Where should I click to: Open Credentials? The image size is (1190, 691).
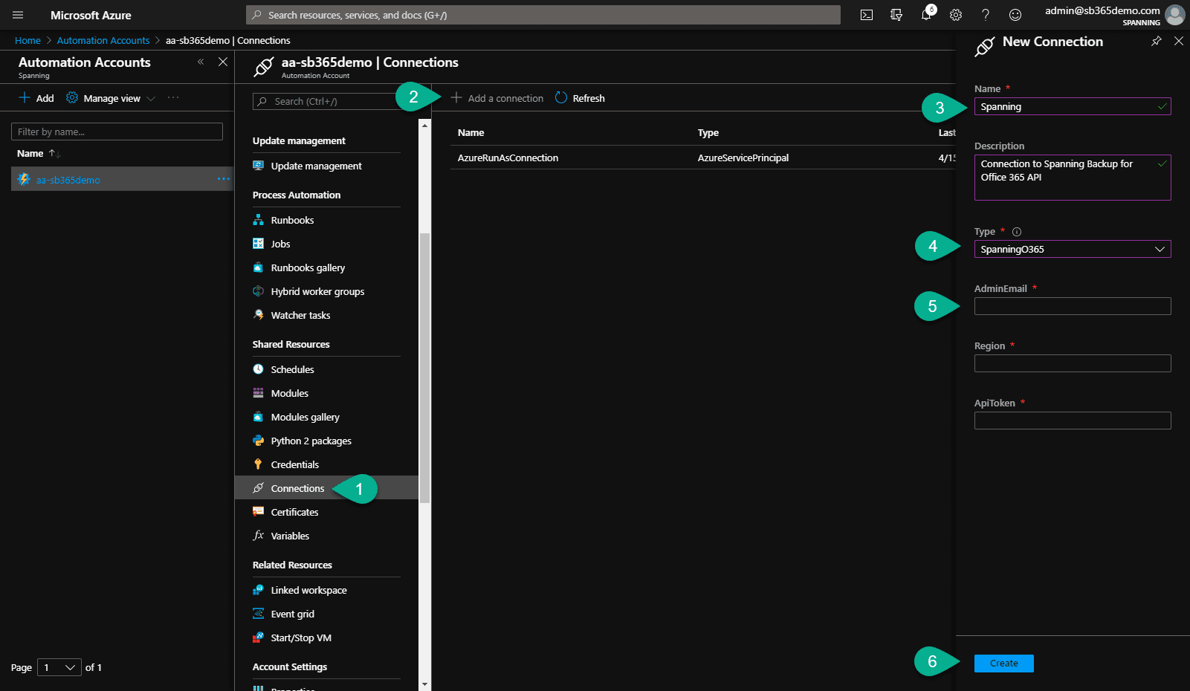click(294, 464)
